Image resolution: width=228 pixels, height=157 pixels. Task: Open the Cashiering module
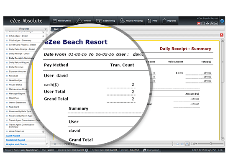pyautogui.click(x=106, y=21)
